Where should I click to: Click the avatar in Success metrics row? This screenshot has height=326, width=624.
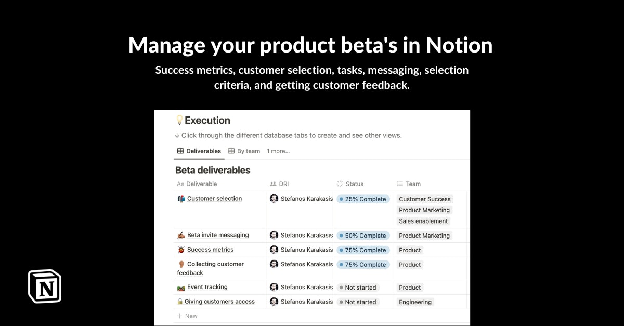click(274, 250)
